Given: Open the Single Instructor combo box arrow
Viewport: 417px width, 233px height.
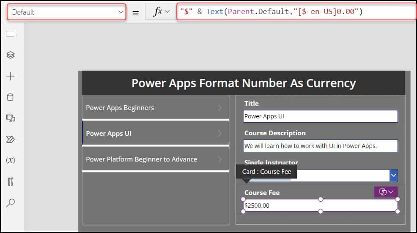Looking at the screenshot, I should (x=393, y=175).
